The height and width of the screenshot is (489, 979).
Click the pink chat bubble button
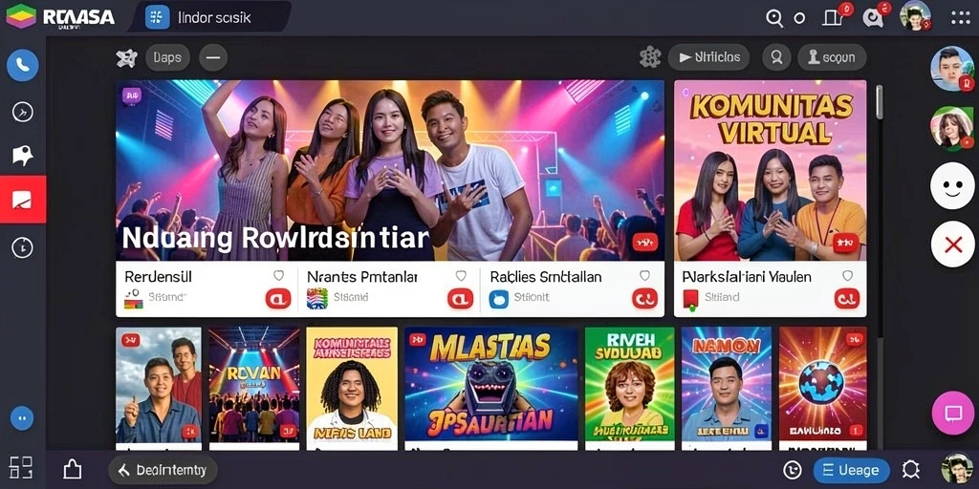click(953, 413)
